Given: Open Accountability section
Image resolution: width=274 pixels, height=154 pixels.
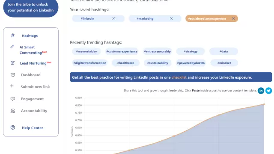Looking at the screenshot, I should pyautogui.click(x=34, y=111).
